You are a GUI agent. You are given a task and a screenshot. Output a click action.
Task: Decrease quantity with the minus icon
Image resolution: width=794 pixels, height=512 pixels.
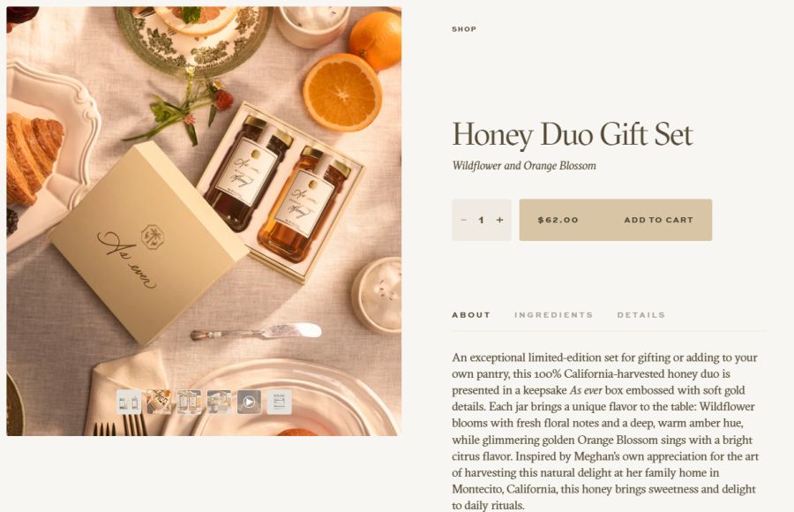(x=463, y=220)
